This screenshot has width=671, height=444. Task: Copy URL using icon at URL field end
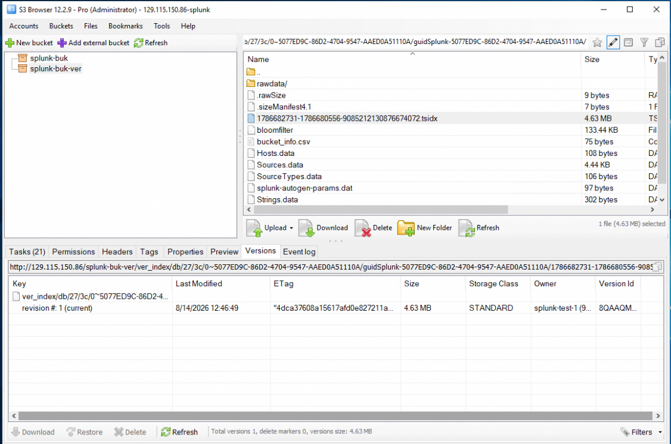(x=658, y=267)
